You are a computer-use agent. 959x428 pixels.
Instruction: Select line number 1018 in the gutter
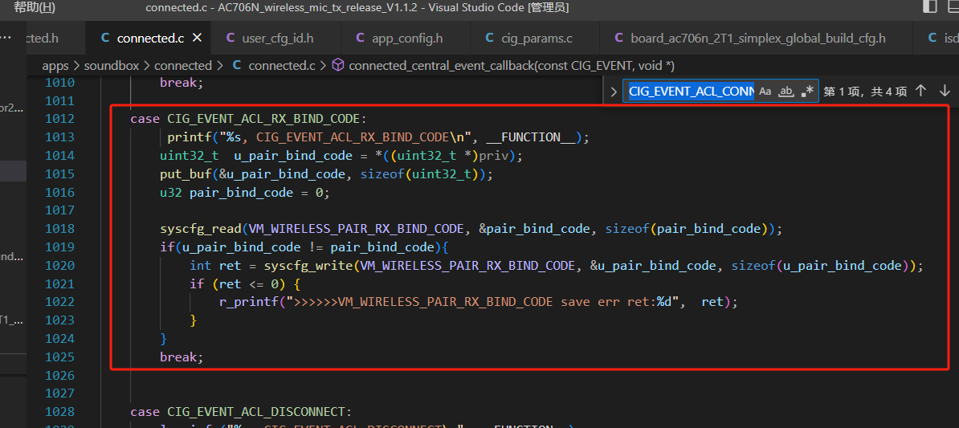(x=59, y=229)
